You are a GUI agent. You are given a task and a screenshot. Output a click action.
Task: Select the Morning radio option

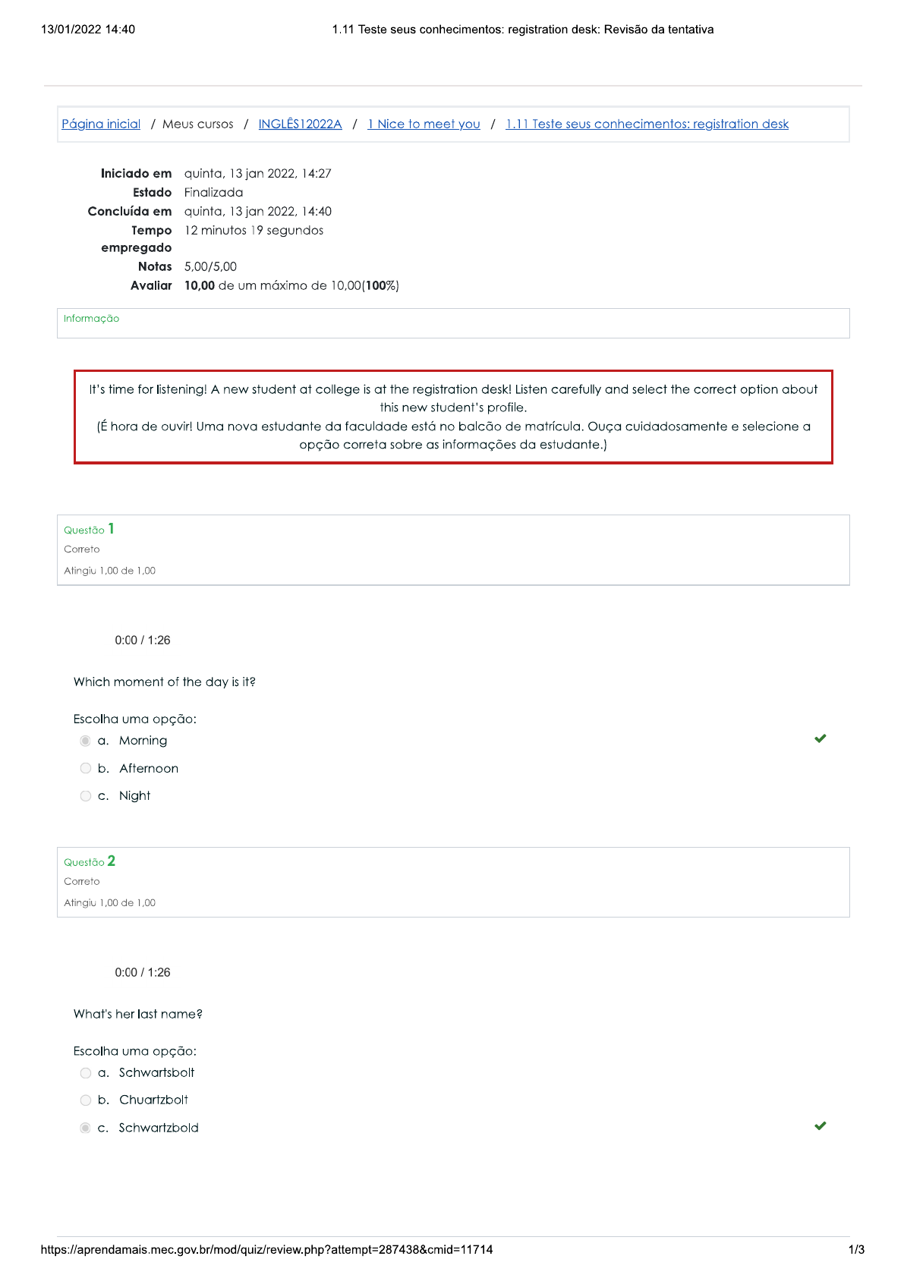[x=86, y=741]
